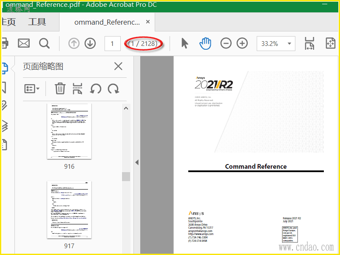Go to next page arrow
340x255 pixels.
(90, 43)
